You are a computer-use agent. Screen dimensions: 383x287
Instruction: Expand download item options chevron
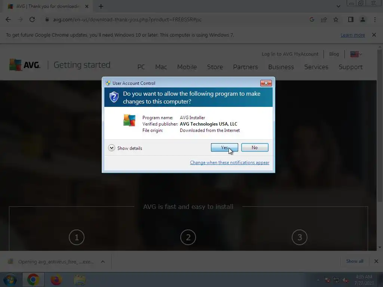click(103, 262)
